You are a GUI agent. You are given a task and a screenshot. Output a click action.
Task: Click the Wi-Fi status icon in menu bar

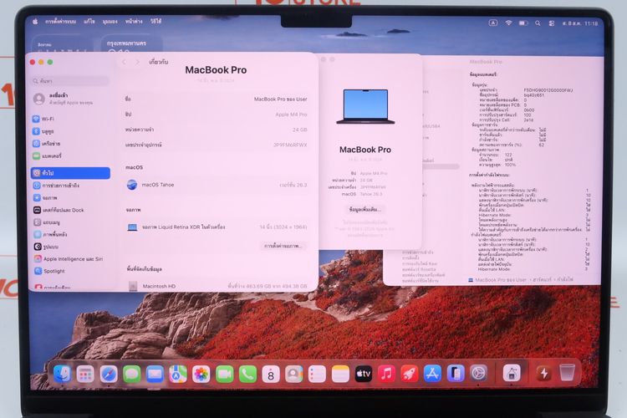tap(508, 23)
